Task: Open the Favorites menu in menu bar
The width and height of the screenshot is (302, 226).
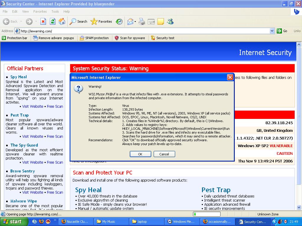Action: click(x=40, y=11)
